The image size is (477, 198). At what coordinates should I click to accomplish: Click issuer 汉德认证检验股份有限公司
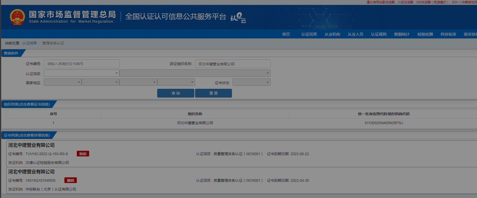(47, 163)
